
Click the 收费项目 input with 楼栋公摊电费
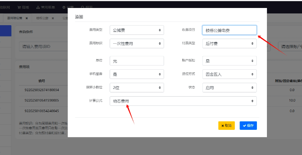[x=229, y=30]
